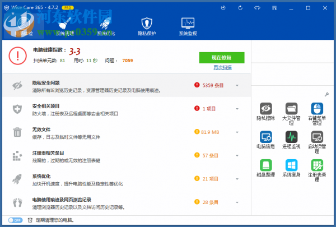Open the menu list icon in title bar

(274, 8)
